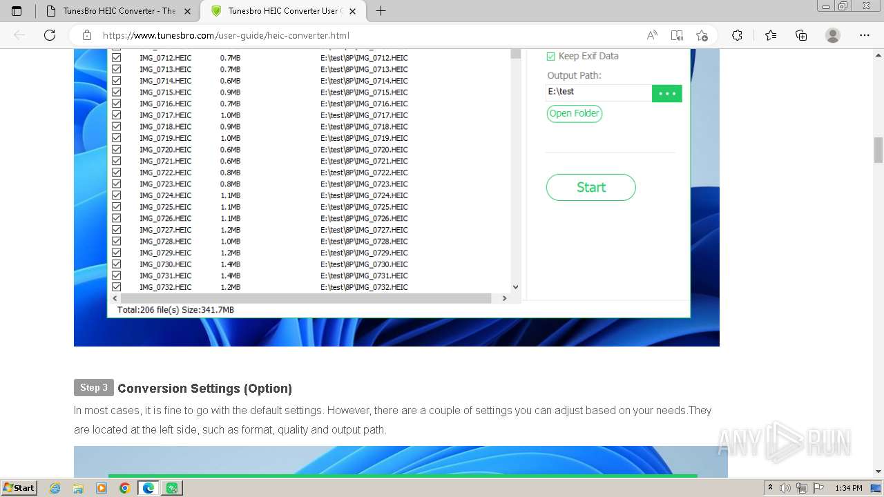The height and width of the screenshot is (497, 884).
Task: Toggle Keep Exif Data checkbox
Action: 550,57
